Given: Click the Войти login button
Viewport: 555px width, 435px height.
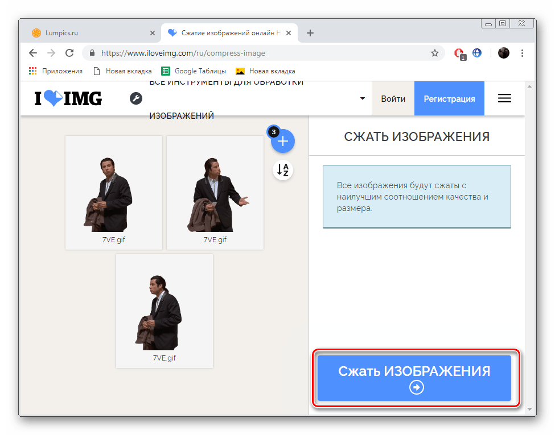Looking at the screenshot, I should [393, 99].
